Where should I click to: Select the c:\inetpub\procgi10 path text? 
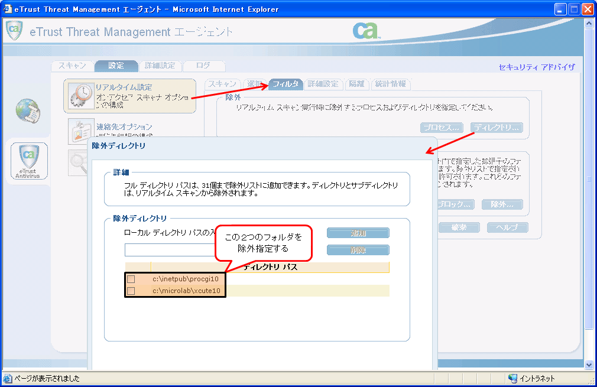(x=186, y=279)
